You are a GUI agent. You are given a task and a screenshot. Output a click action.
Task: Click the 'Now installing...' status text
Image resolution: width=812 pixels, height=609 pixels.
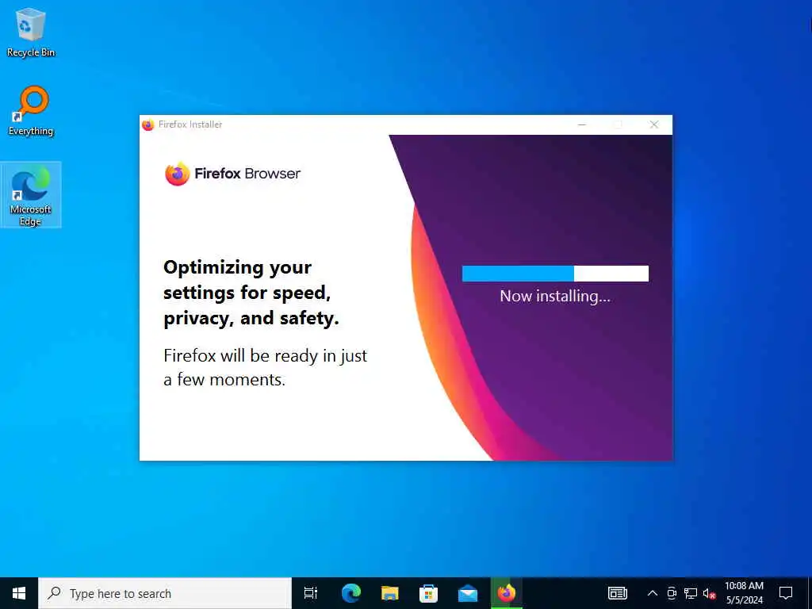coord(555,297)
